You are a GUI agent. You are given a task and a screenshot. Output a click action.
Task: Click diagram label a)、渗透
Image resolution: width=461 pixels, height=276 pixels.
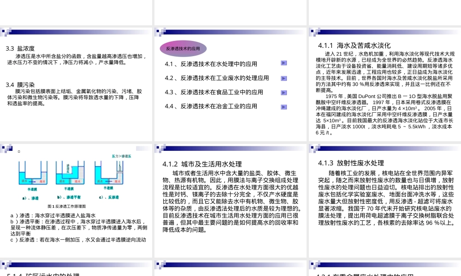pyautogui.click(x=30, y=198)
